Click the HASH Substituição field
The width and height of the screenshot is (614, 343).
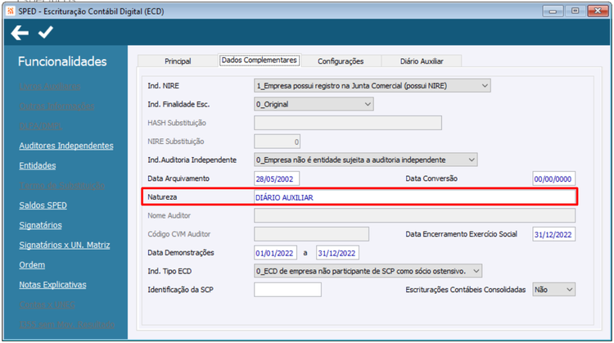(x=348, y=123)
